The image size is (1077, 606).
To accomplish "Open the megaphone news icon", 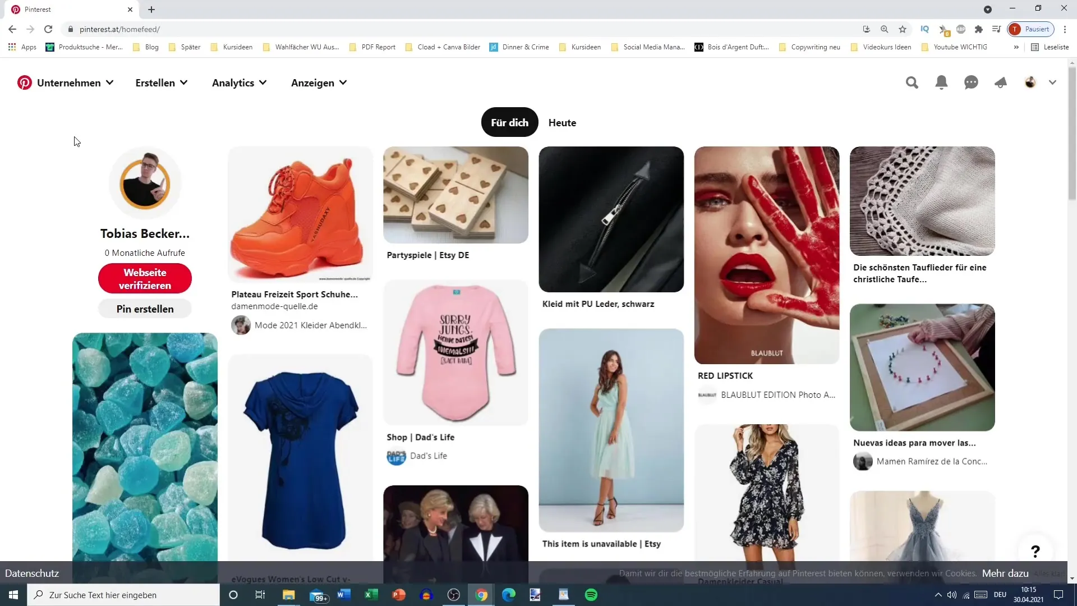I will 1001,83.
